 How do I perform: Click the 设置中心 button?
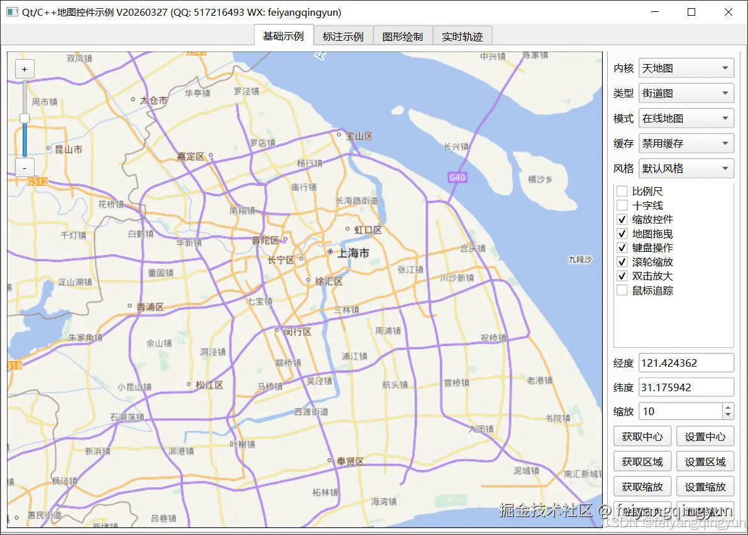point(705,436)
